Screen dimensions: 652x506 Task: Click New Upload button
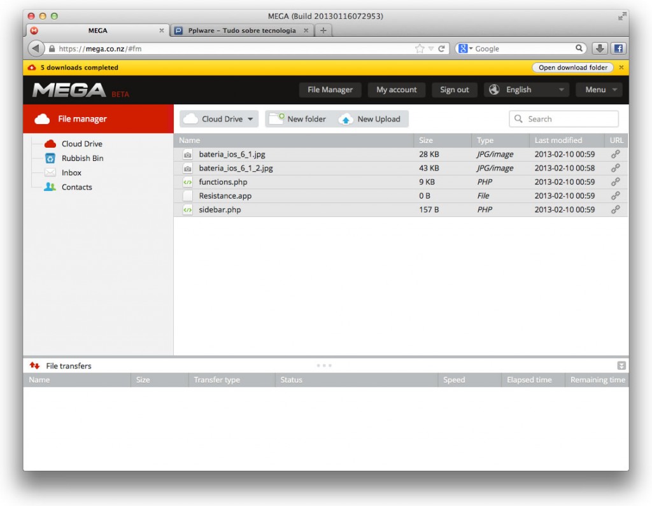click(370, 119)
